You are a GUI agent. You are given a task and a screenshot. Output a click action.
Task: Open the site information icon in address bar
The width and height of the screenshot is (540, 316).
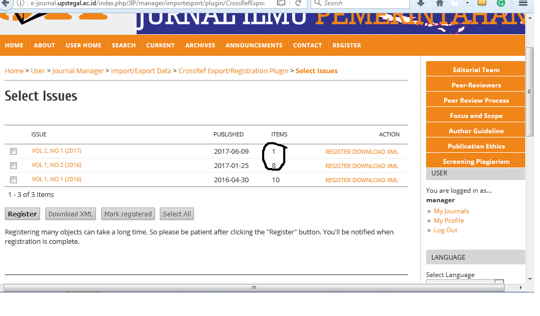coord(21,3)
